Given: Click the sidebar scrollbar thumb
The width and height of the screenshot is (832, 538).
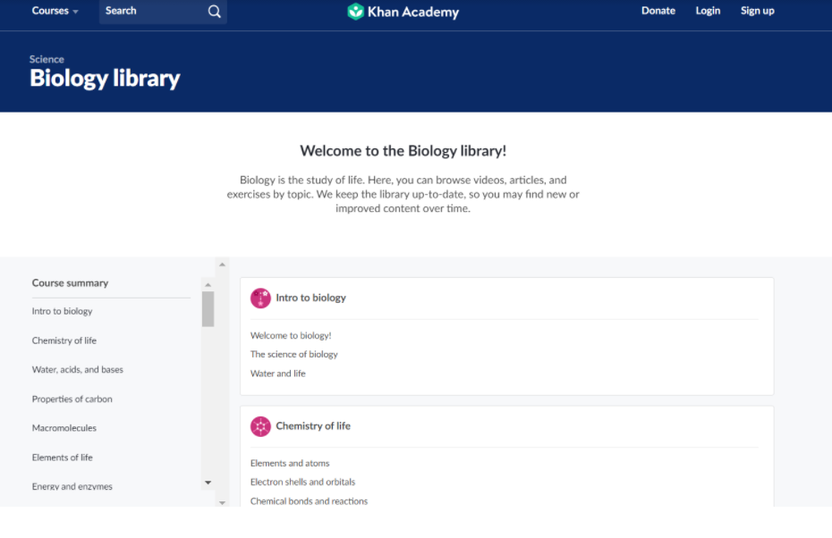Looking at the screenshot, I should tap(208, 308).
